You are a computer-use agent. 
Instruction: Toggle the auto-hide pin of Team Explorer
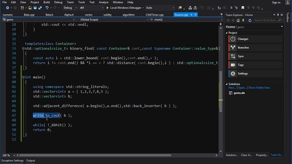click(278, 15)
